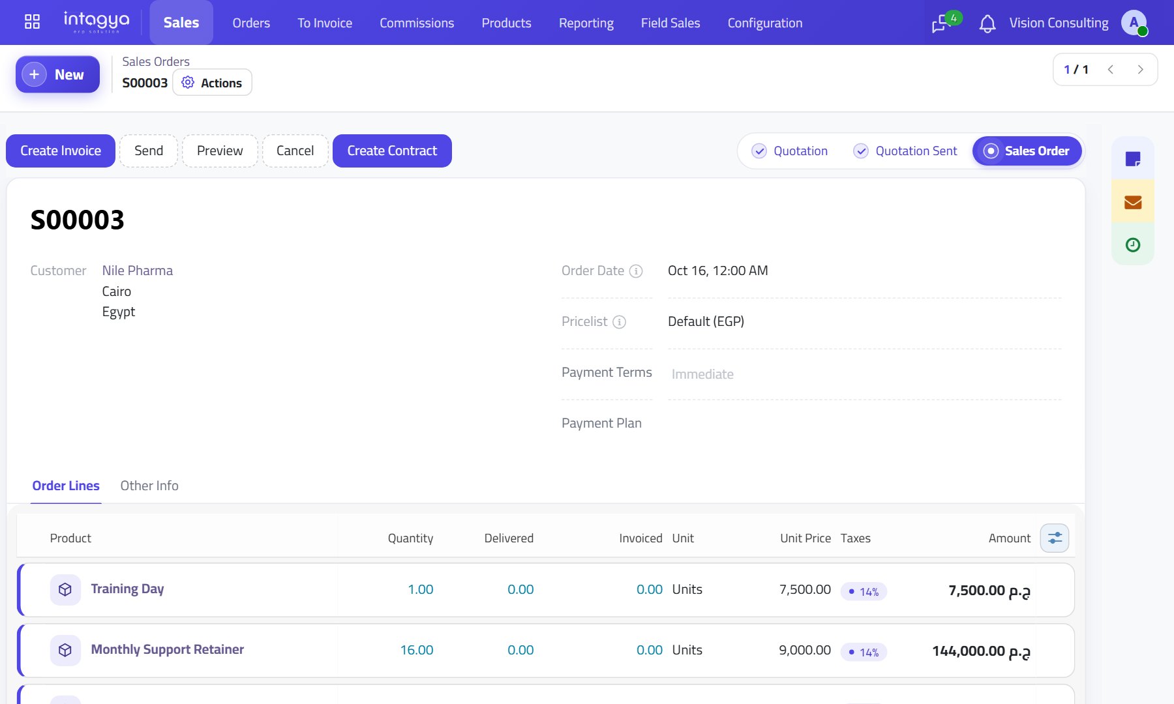
Task: Click the Sales Orders breadcrumb link
Action: (156, 61)
